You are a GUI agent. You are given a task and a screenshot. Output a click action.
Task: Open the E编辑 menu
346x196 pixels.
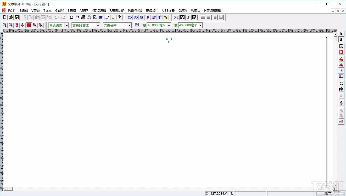click(24, 11)
